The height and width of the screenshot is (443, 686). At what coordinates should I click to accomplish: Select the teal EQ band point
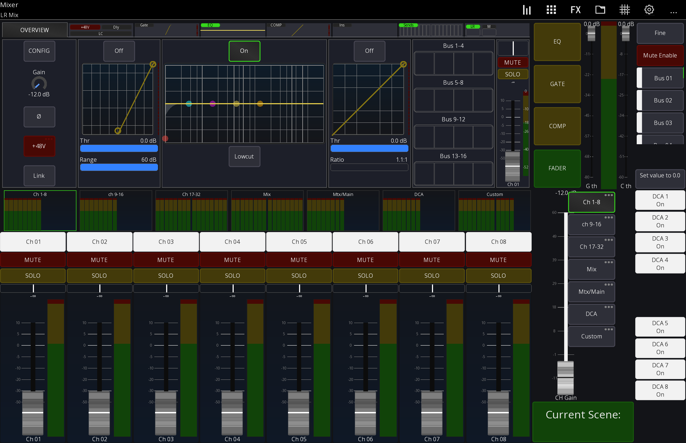(x=189, y=104)
